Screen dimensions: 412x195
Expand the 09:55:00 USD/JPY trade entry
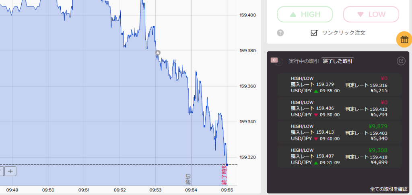click(x=339, y=85)
